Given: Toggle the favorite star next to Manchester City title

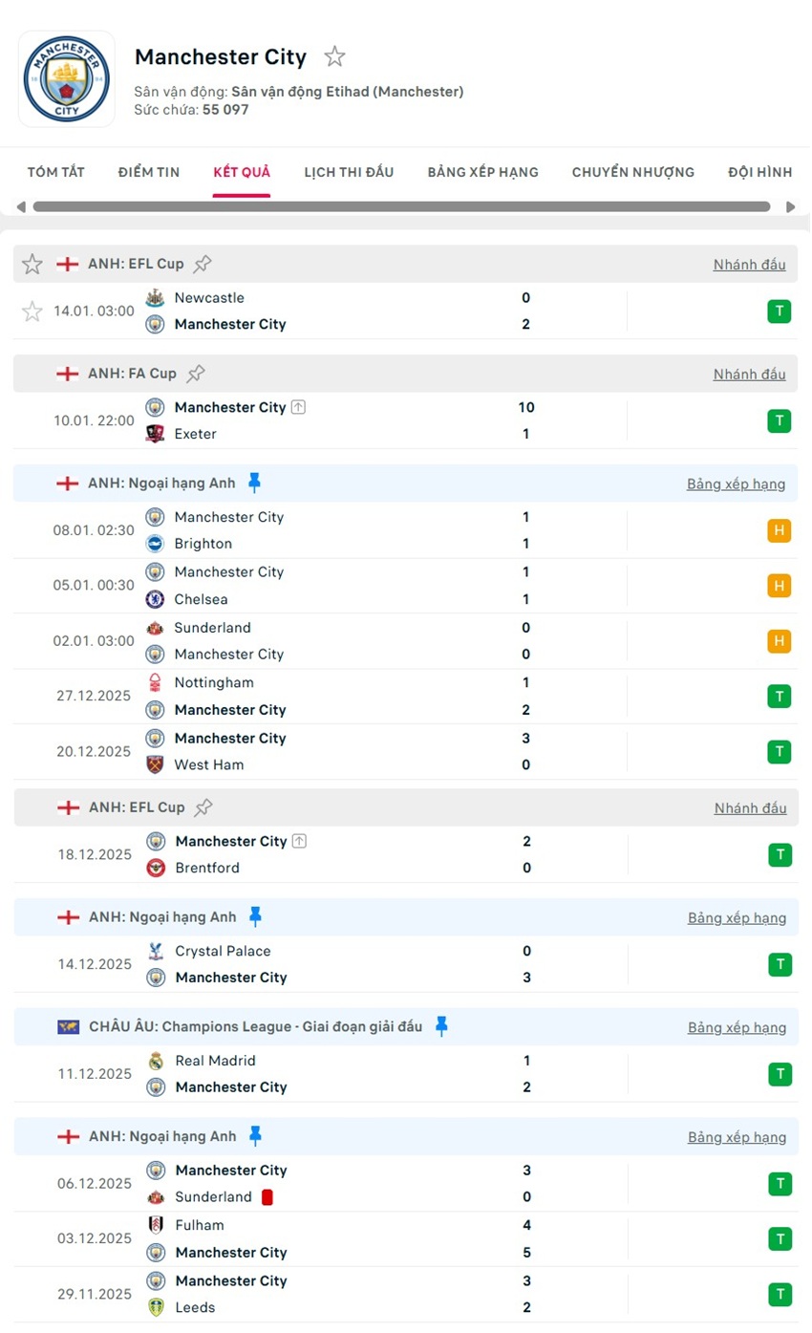Looking at the screenshot, I should [x=335, y=56].
